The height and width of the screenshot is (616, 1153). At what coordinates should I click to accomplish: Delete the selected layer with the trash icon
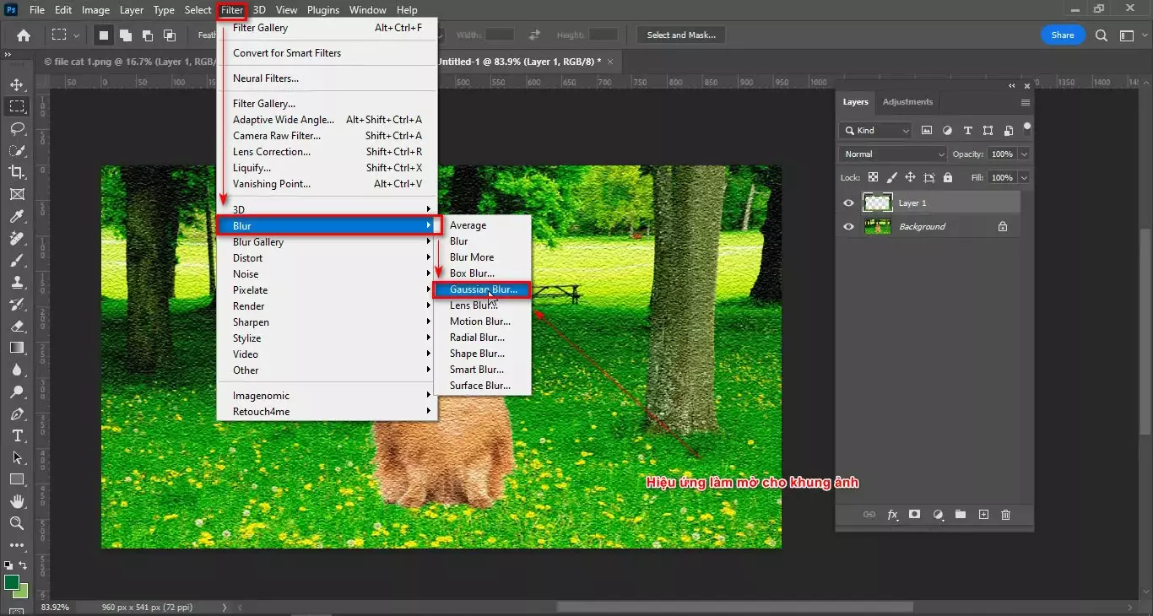click(1005, 515)
